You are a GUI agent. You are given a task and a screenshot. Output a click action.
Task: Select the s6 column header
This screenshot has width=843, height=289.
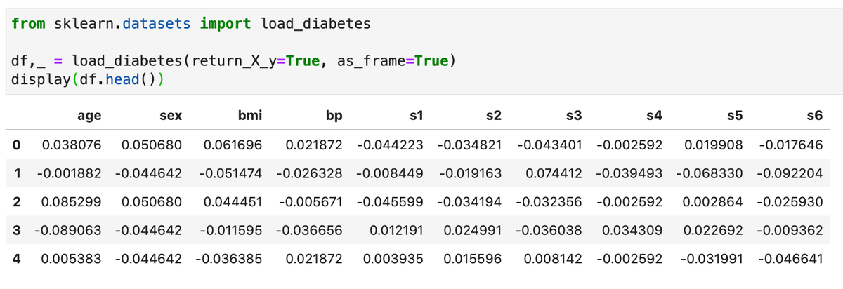tap(814, 116)
